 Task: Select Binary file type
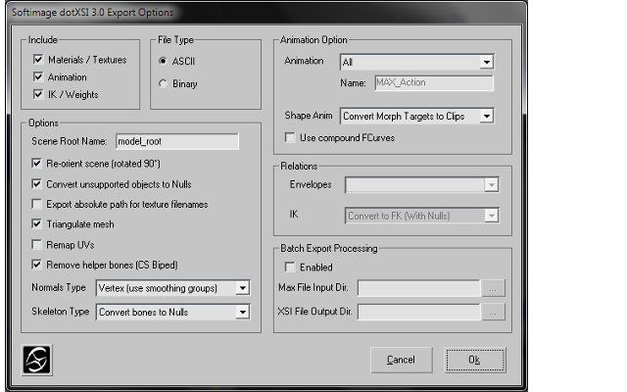163,83
